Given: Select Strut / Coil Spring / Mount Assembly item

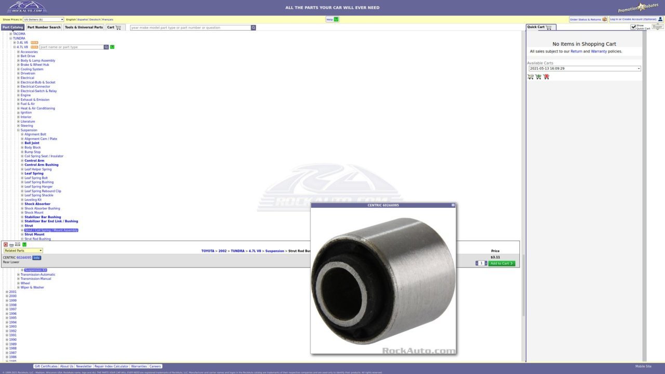Looking at the screenshot, I should tap(51, 230).
